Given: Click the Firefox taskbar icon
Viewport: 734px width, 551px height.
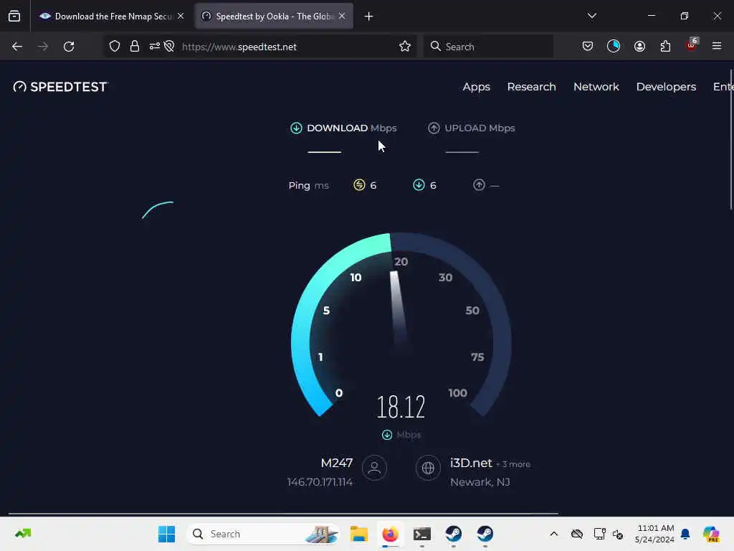Looking at the screenshot, I should tap(391, 534).
